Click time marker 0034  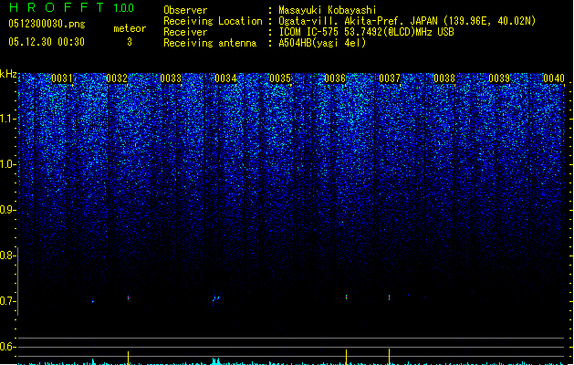[x=225, y=78]
